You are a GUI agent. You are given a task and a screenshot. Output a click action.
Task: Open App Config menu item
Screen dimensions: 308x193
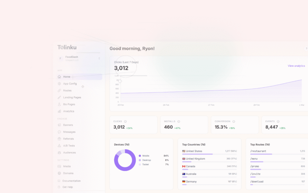click(x=79, y=84)
